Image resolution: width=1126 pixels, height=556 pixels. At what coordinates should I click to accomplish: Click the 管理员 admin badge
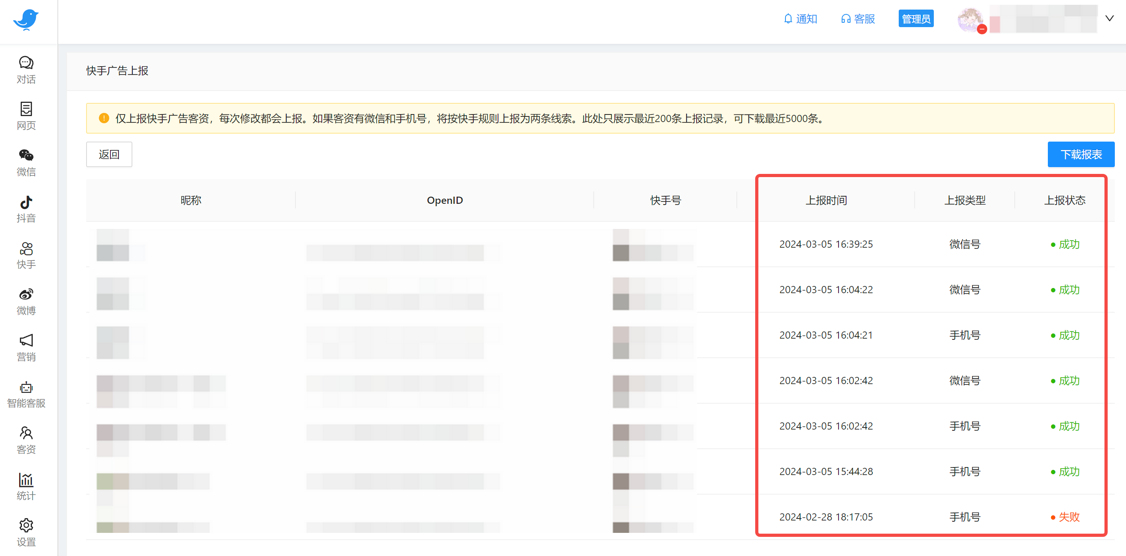coord(916,19)
